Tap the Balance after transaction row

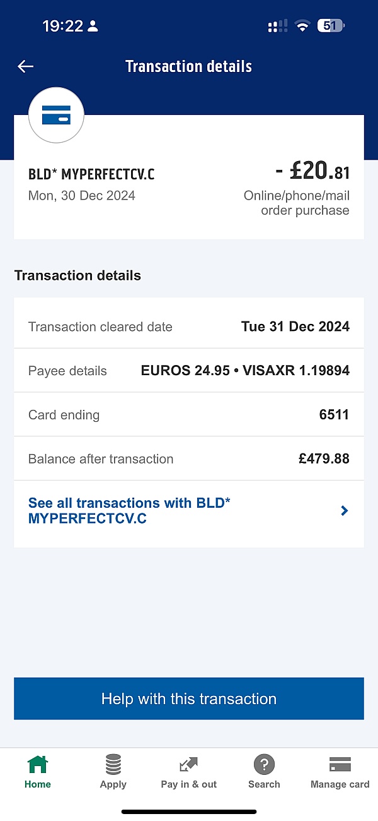click(x=189, y=459)
